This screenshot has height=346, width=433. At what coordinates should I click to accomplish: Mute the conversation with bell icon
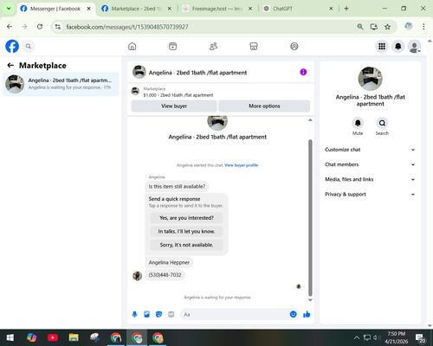pos(358,123)
